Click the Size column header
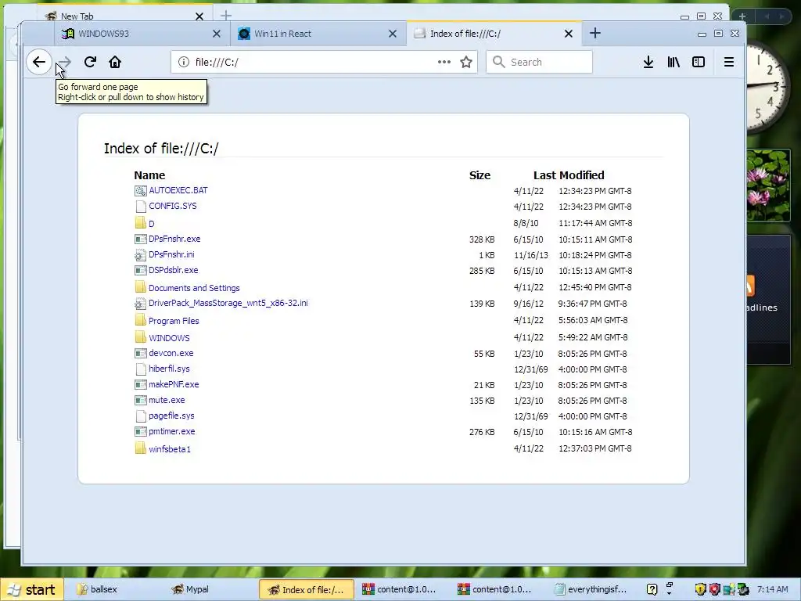This screenshot has width=801, height=601. [x=480, y=175]
